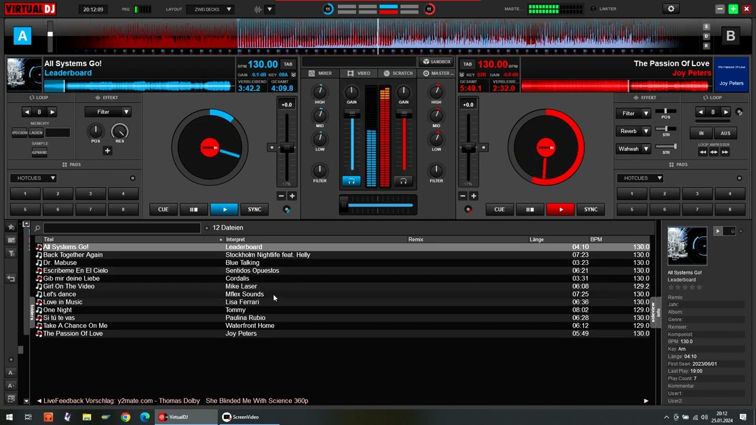Screen dimensions: 756x425
Task: Click the back arrow icon in browser sidebar
Action: click(x=11, y=279)
